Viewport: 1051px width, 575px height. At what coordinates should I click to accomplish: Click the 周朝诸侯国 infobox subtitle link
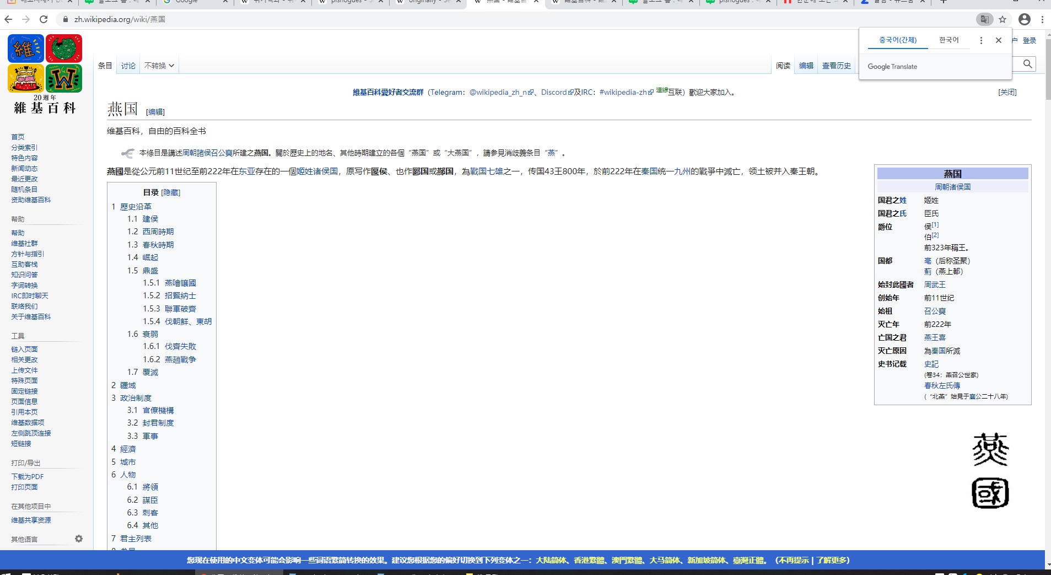pyautogui.click(x=953, y=187)
